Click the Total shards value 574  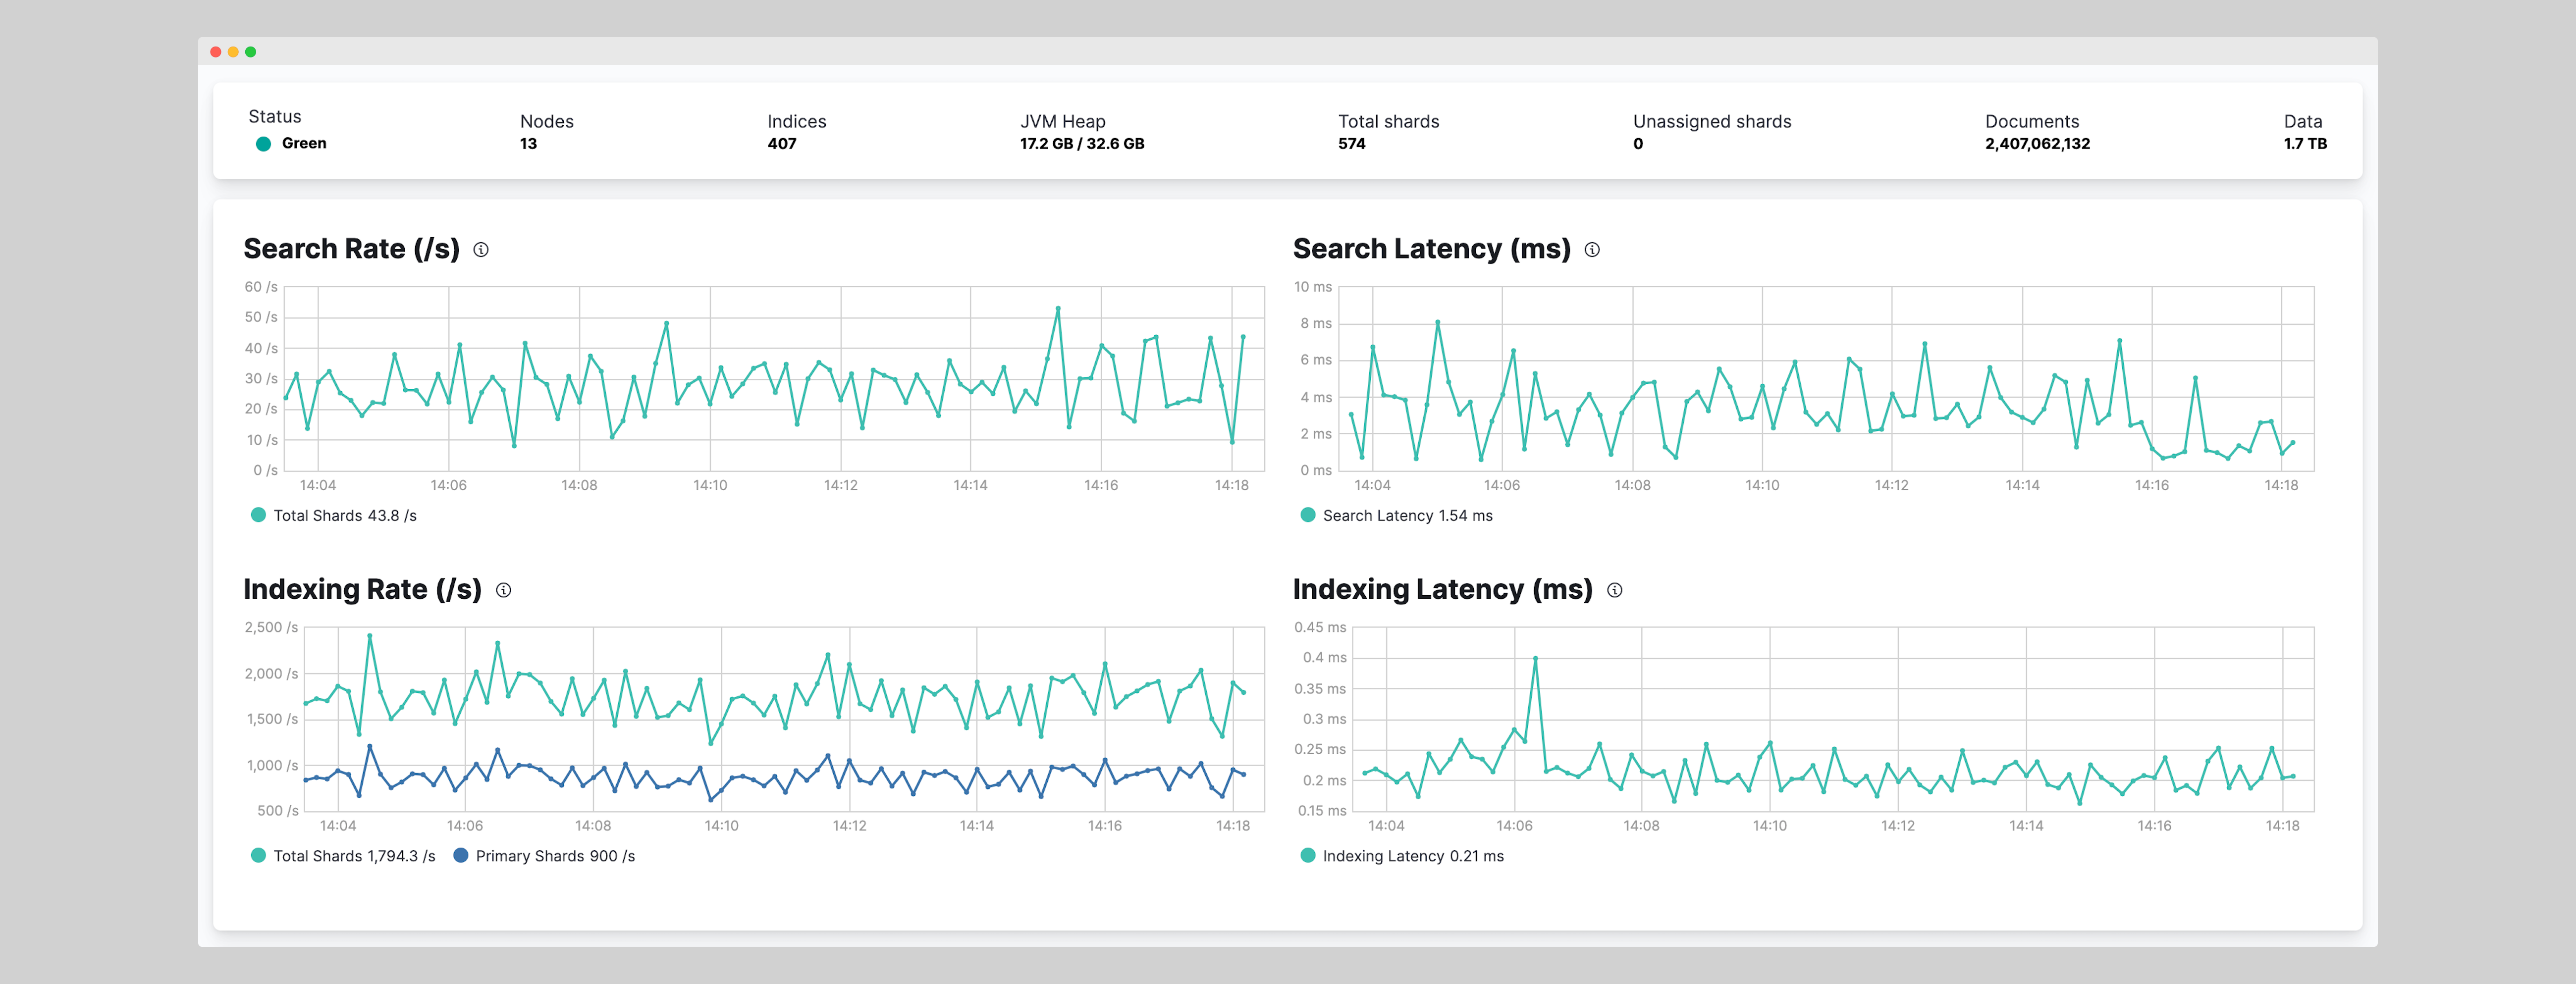pyautogui.click(x=1352, y=144)
